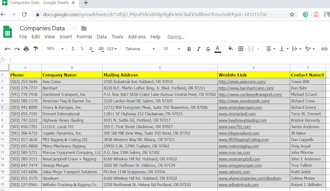
Task: Open text wrapping dropdown
Action: tap(297, 49)
